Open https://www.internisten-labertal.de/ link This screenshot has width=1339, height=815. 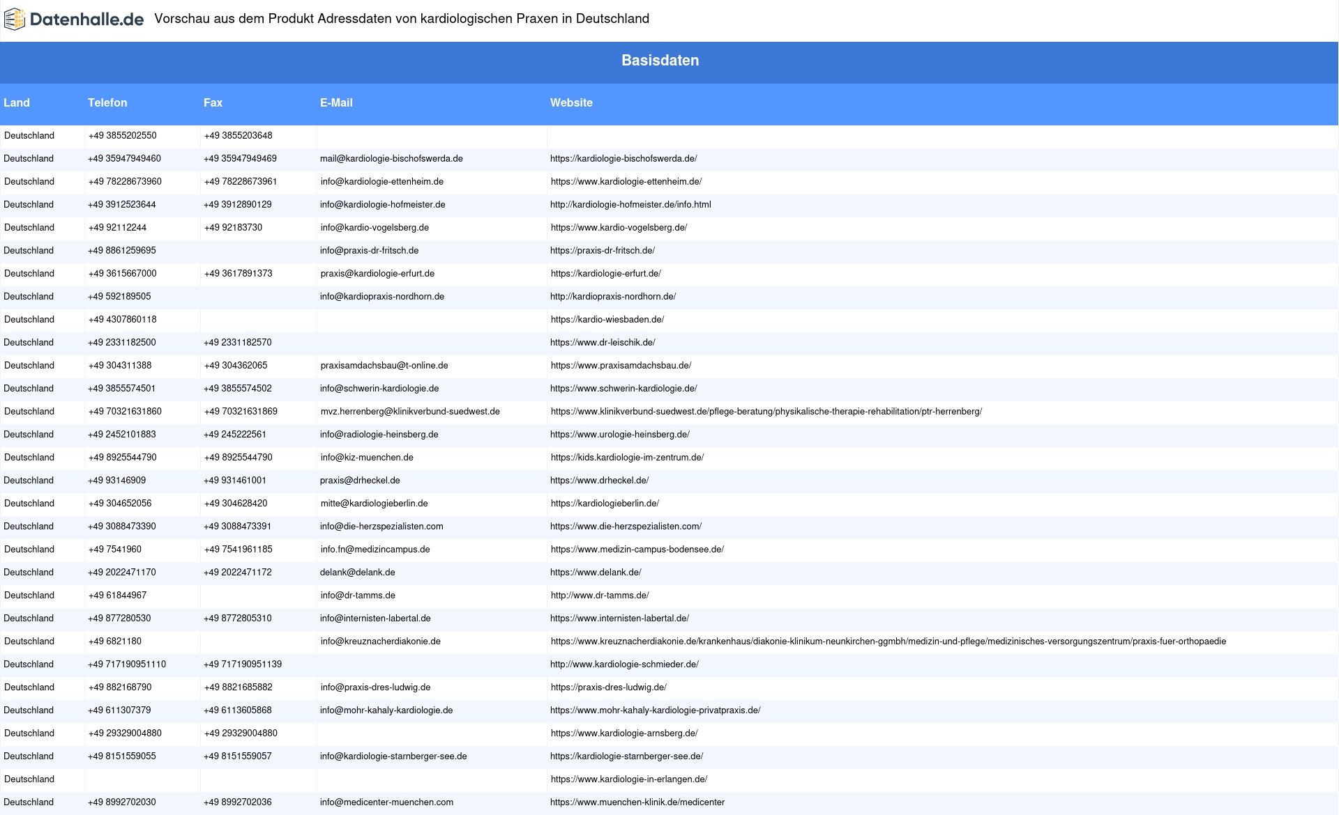619,619
